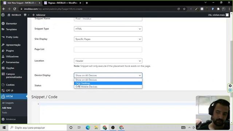Open Cortana circle in the taskbar
This screenshot has height=131, width=233.
click(x=71, y=128)
